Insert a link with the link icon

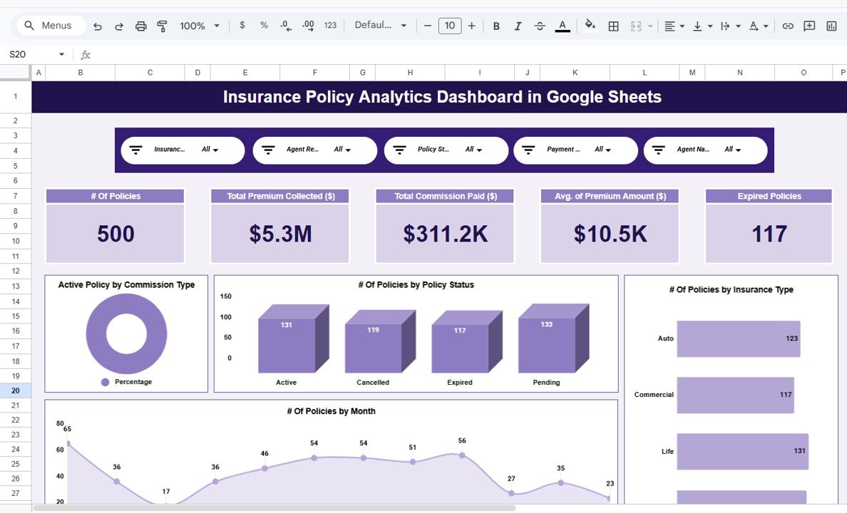(787, 25)
